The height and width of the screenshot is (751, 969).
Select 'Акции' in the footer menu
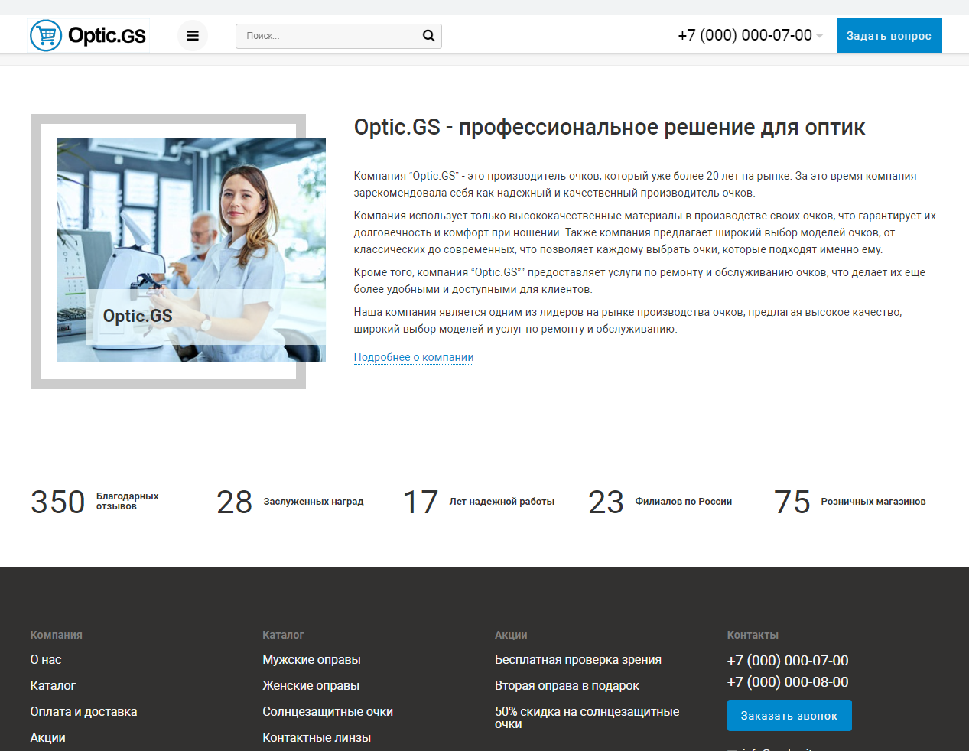click(x=47, y=737)
